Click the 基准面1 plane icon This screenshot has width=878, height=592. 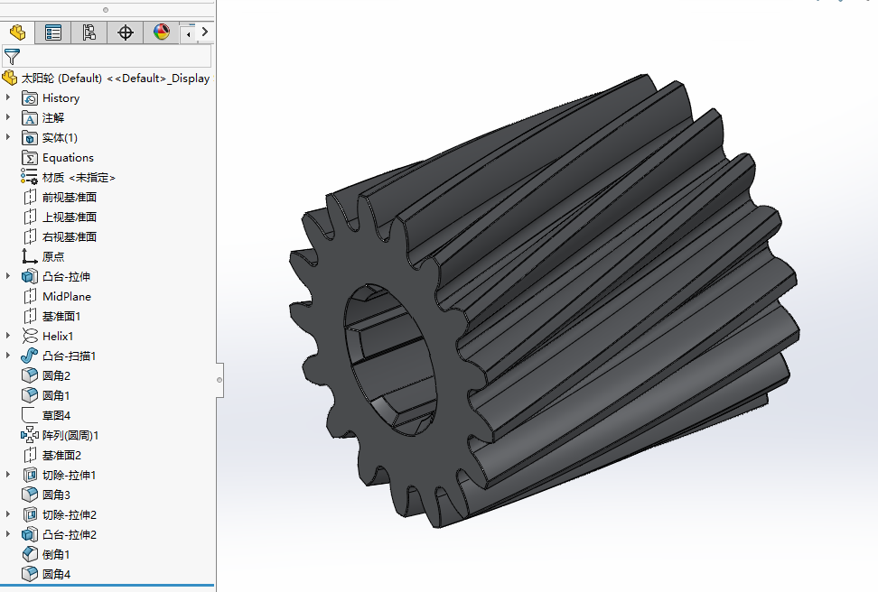tap(30, 316)
